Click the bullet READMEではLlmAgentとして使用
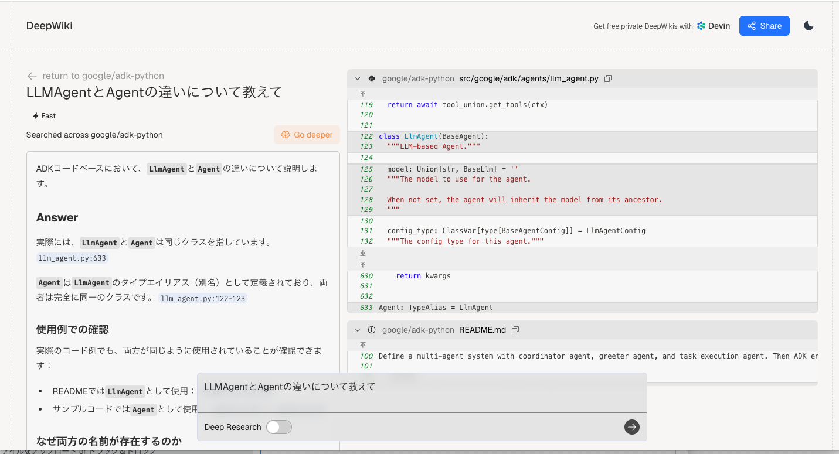This screenshot has height=454, width=839. click(124, 391)
